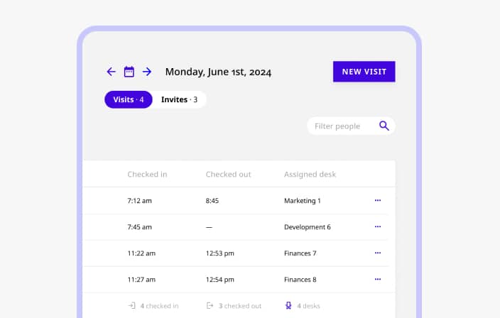This screenshot has width=500, height=318.
Task: Open more options for Finances 8 row
Action: click(x=377, y=280)
